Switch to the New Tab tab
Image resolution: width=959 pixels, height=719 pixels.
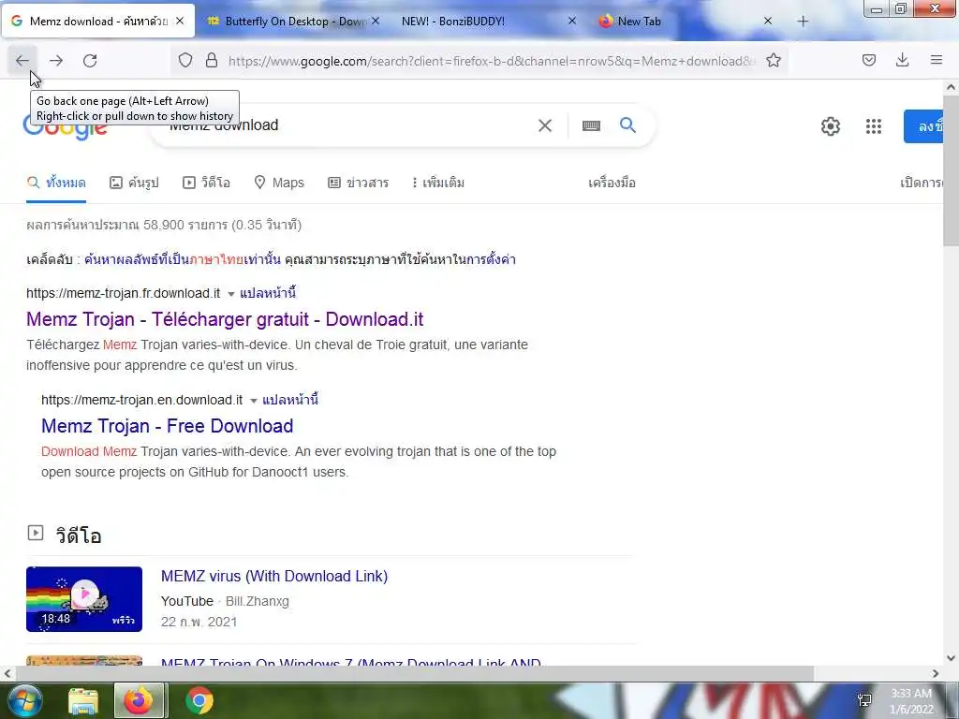coord(639,22)
